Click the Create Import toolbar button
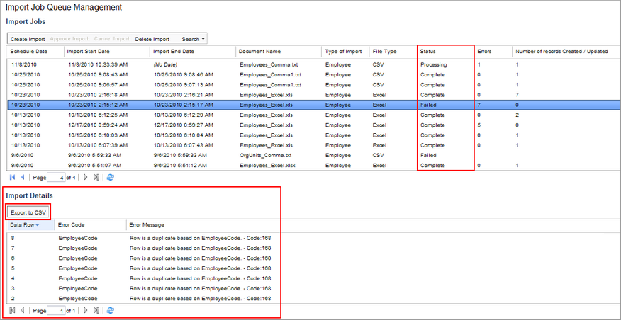Screen dimensions: 621x320 28,39
